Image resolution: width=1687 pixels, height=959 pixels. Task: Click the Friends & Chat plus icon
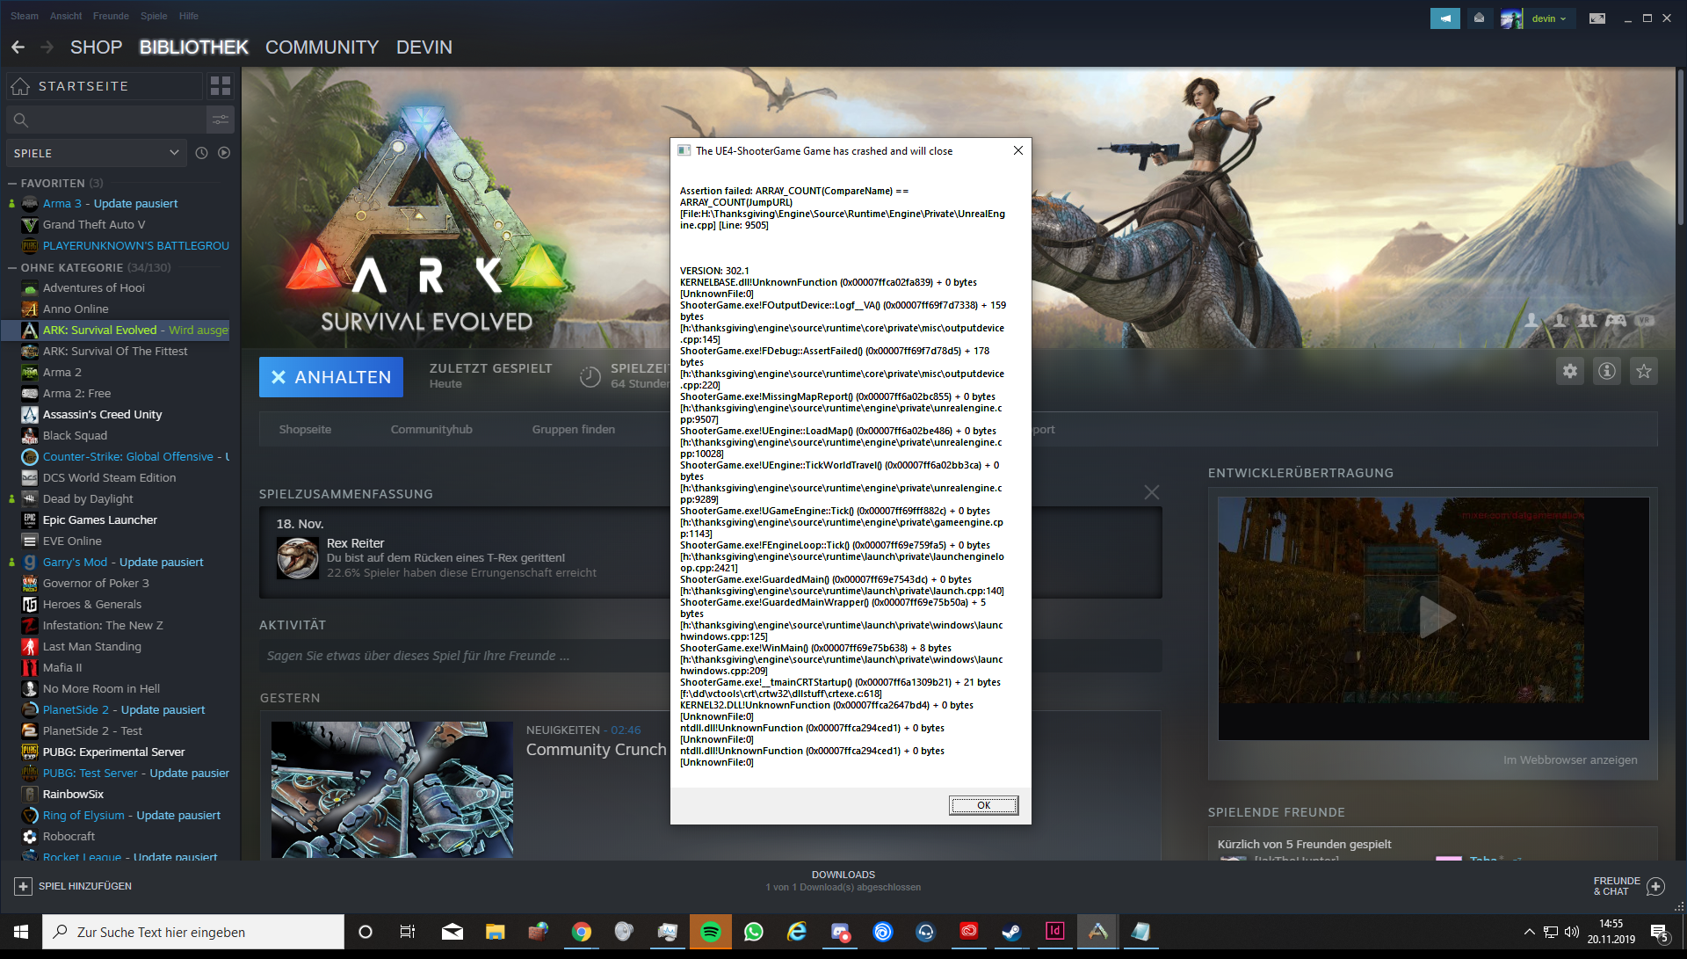pyautogui.click(x=1655, y=886)
